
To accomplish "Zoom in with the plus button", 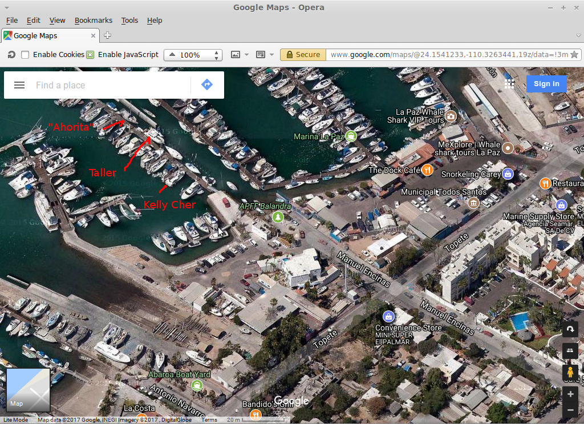I will point(570,394).
